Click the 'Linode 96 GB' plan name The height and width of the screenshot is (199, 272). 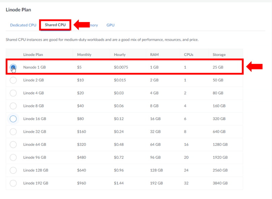[35, 157]
